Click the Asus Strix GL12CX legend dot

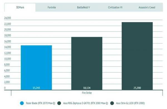(x=112, y=103)
